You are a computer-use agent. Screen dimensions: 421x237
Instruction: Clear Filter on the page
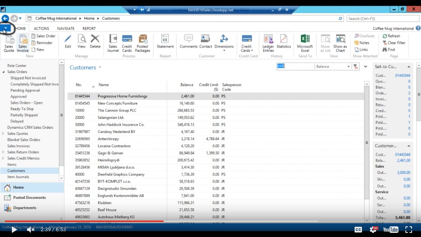click(x=394, y=43)
